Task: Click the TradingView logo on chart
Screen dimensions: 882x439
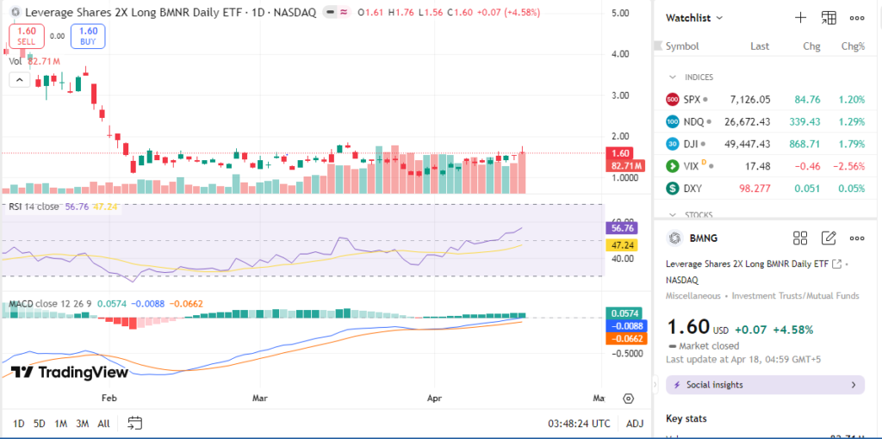Action: click(x=69, y=373)
